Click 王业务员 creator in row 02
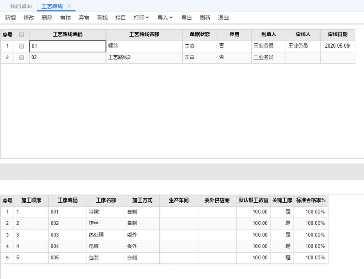This screenshot has width=364, height=279. (x=269, y=57)
